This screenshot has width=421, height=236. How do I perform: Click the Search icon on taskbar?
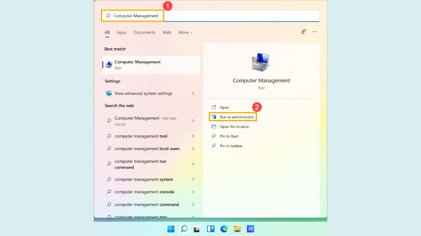point(184,229)
